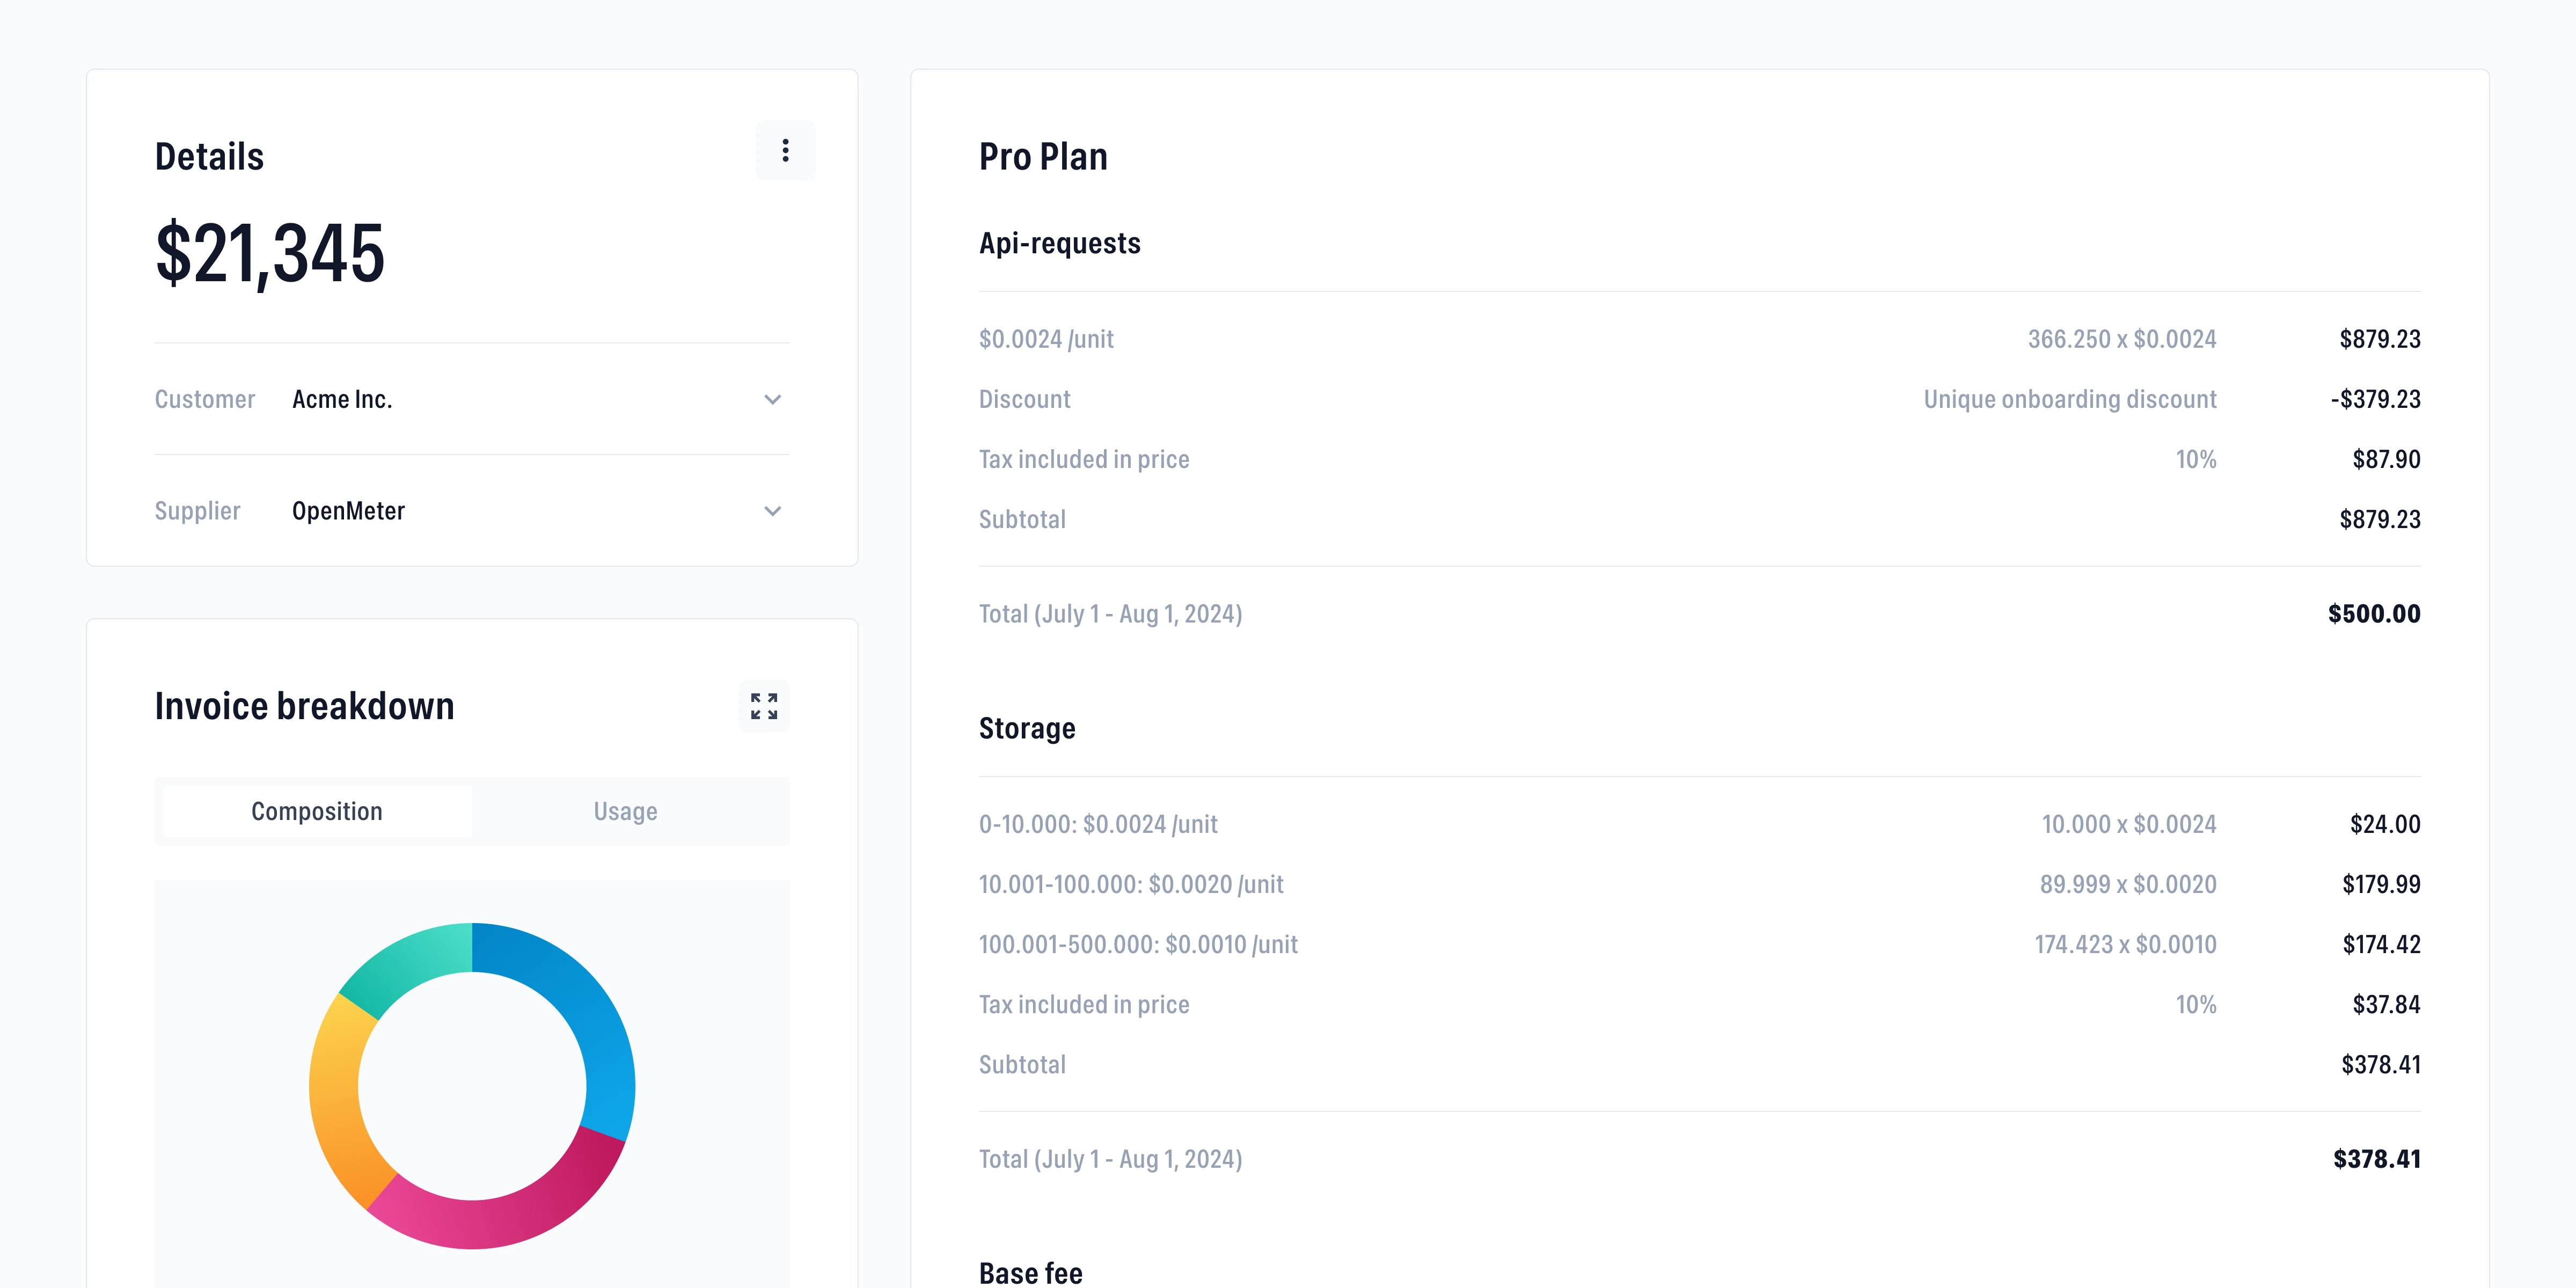Click the '10.000 x $0.0024' calculation
Screen dimensions: 2576x1288
2129,824
